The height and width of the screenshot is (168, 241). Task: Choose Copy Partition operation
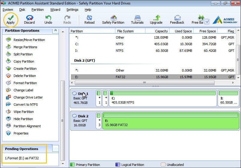pos(20,61)
